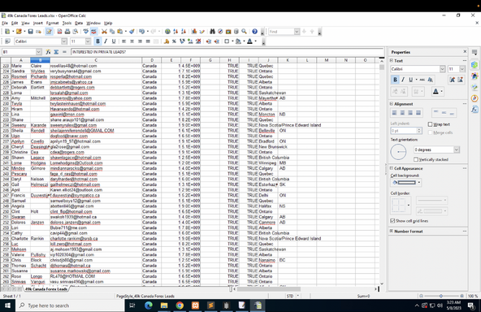Screen dimensions: 481x312
Task: Click the Italic button in sidebar
Action: [x=403, y=80]
